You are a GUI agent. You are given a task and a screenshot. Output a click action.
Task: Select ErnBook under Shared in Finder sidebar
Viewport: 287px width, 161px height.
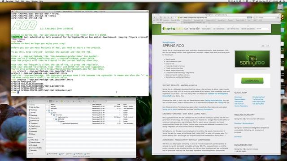click(x=33, y=145)
